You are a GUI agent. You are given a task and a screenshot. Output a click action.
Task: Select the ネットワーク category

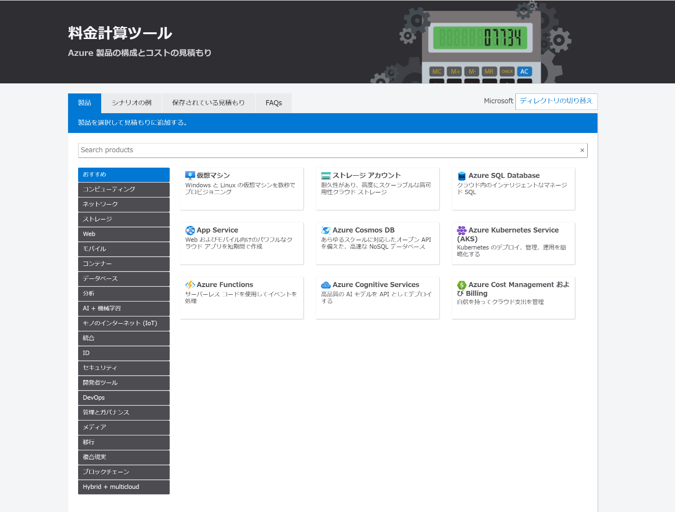tap(124, 204)
